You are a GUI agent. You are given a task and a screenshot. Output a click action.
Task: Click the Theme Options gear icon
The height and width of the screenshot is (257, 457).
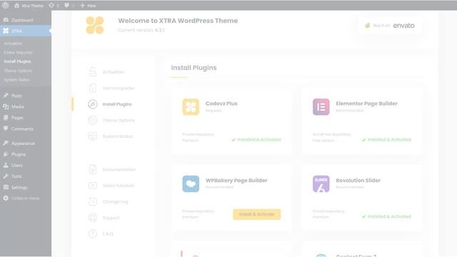[92, 120]
